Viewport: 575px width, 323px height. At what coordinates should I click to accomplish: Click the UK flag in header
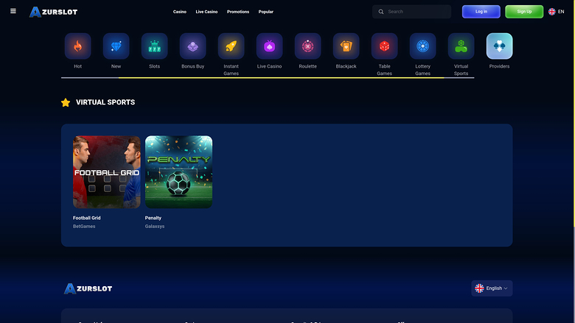[x=552, y=12]
